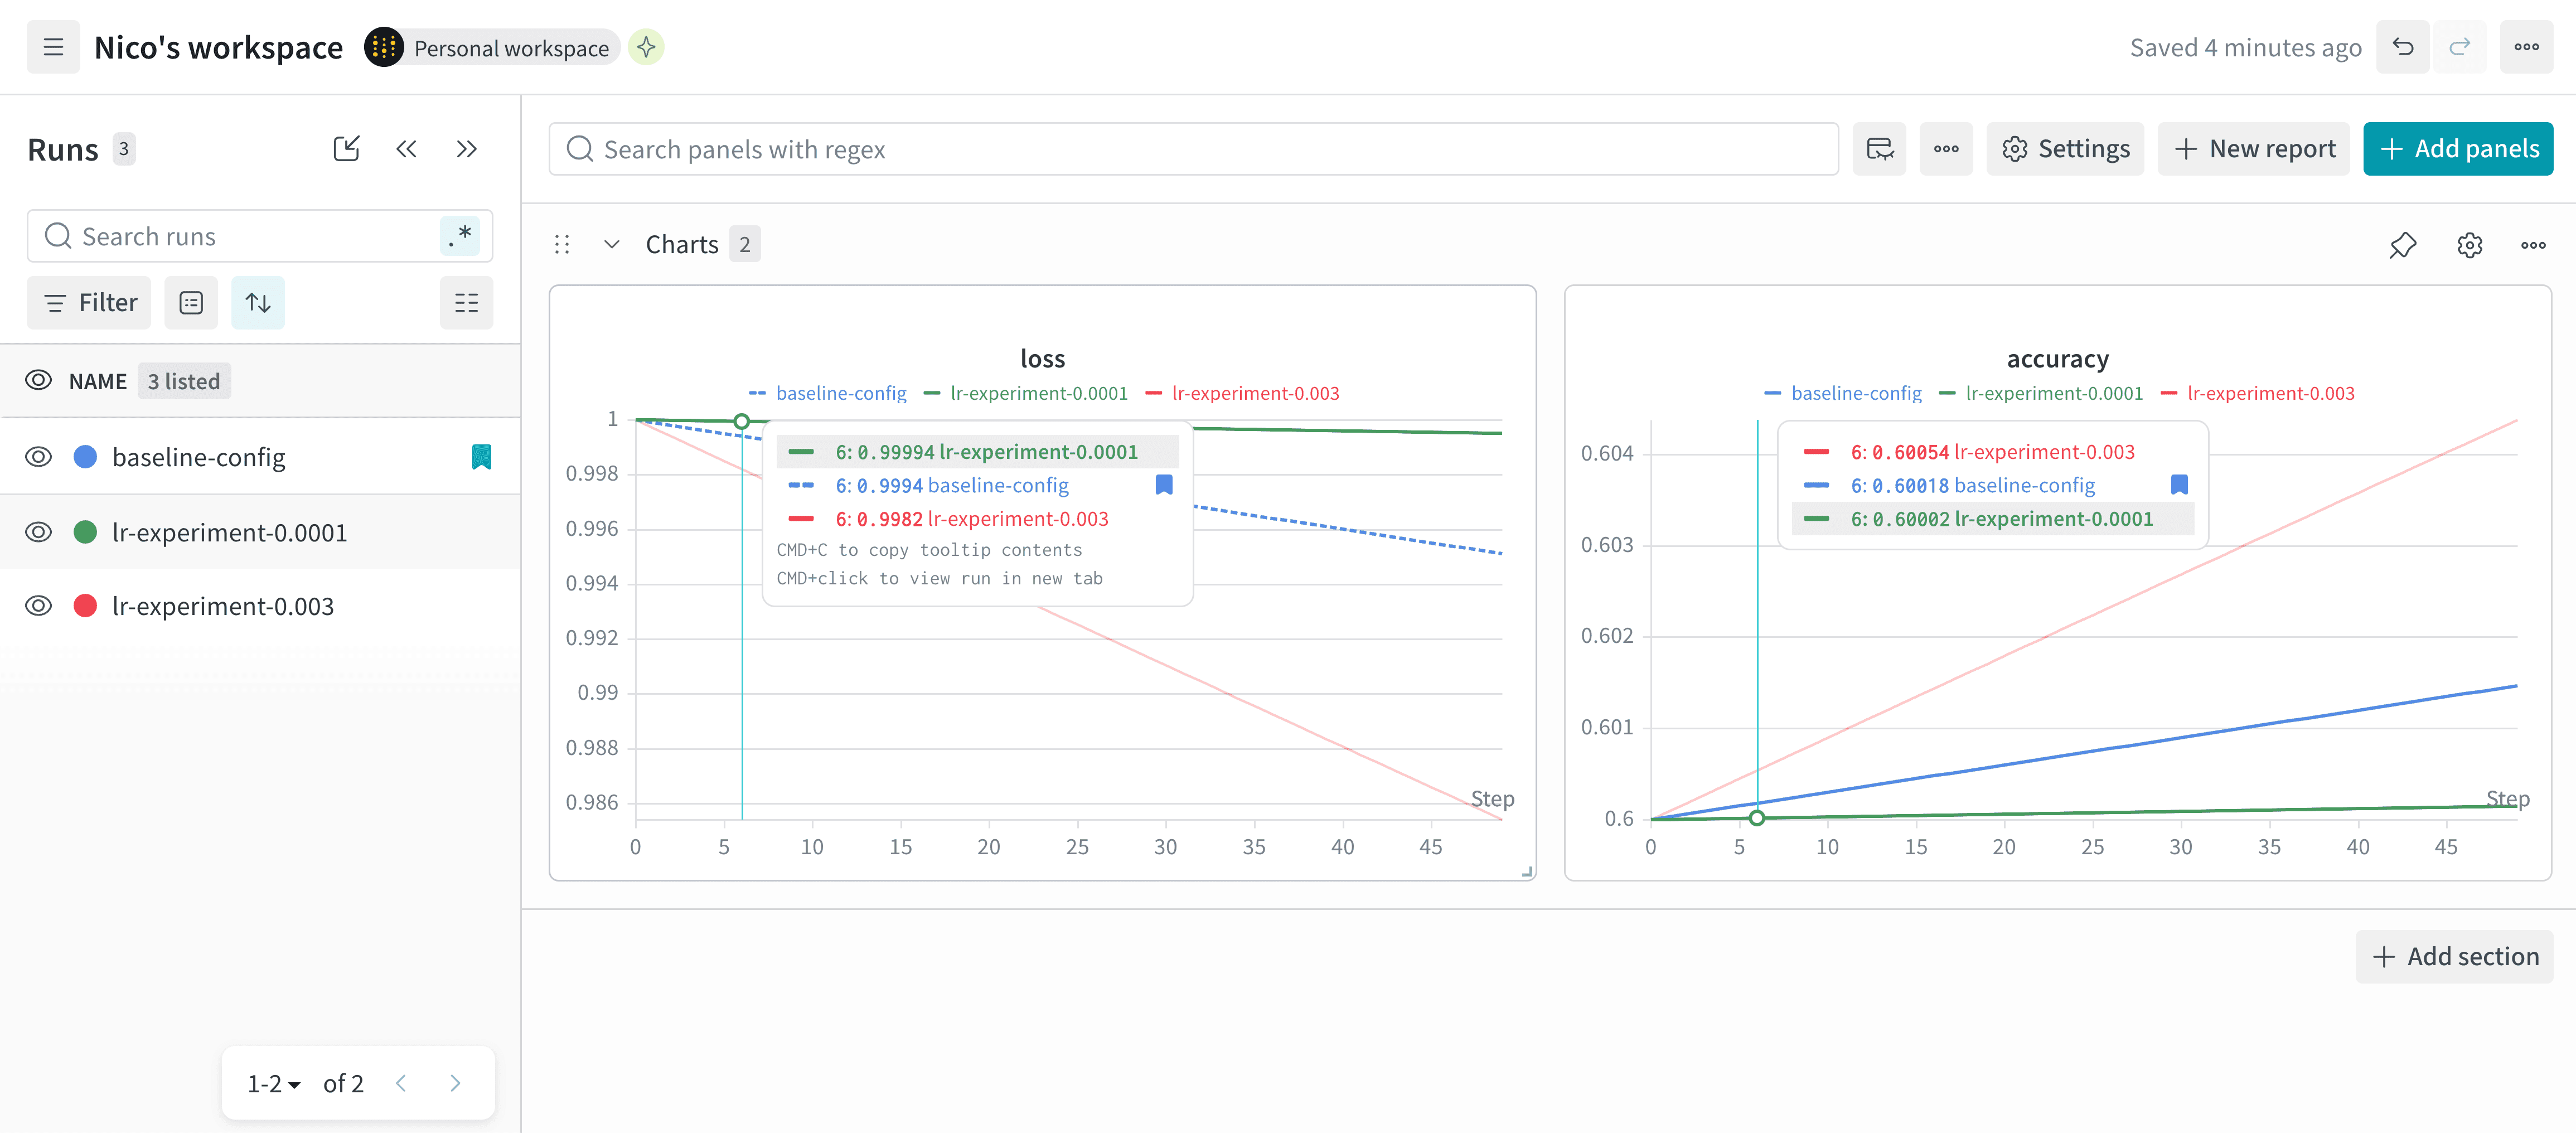The width and height of the screenshot is (2576, 1133).
Task: Click the green lr-experiment-0.0001 color dot
Action: [x=86, y=532]
